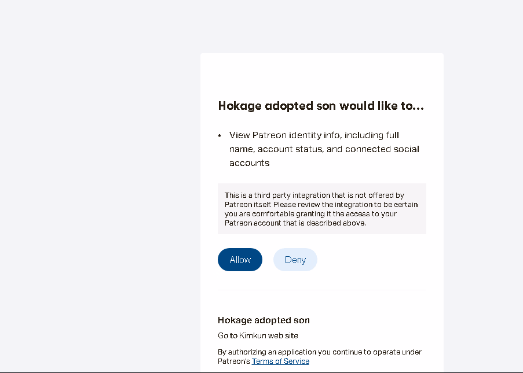Click the horizontal divider below the buttons
This screenshot has height=373, width=523.
click(x=321, y=290)
